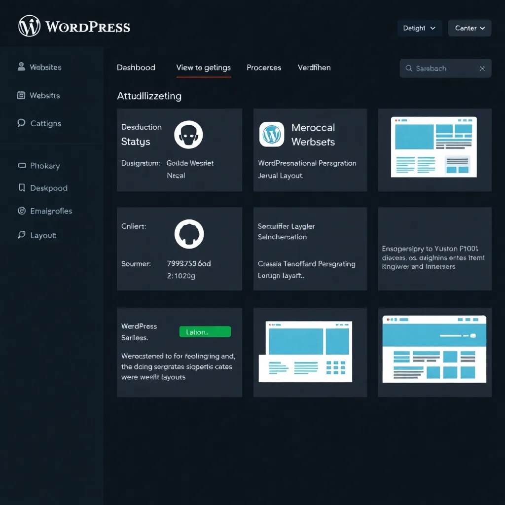Viewport: 505px width, 505px height.
Task: Open the Canter dropdown in the header
Action: [x=469, y=28]
